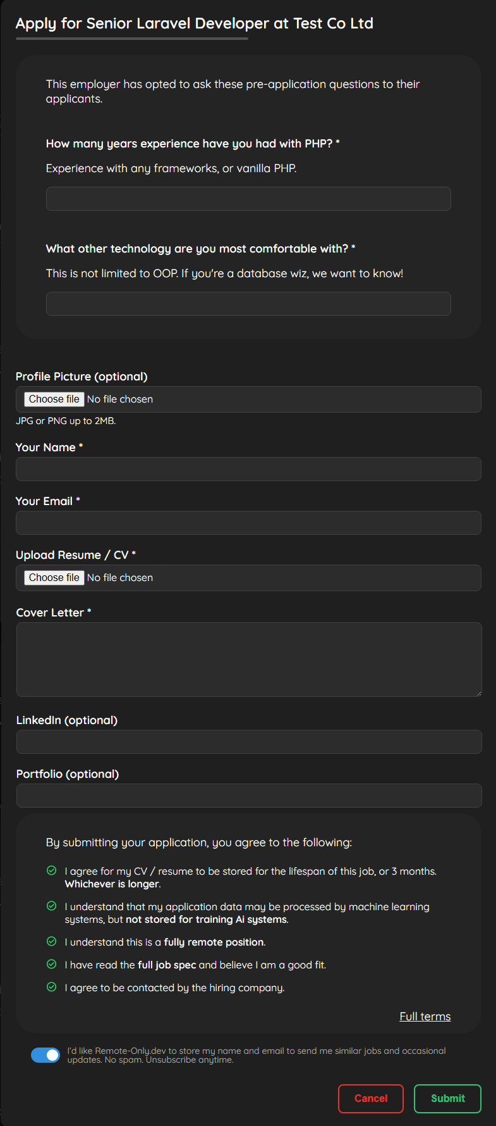496x1126 pixels.
Task: Click the LinkedIn optional field
Action: 248,742
